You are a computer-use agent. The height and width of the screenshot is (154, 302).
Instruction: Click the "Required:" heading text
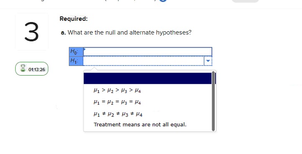(x=74, y=19)
